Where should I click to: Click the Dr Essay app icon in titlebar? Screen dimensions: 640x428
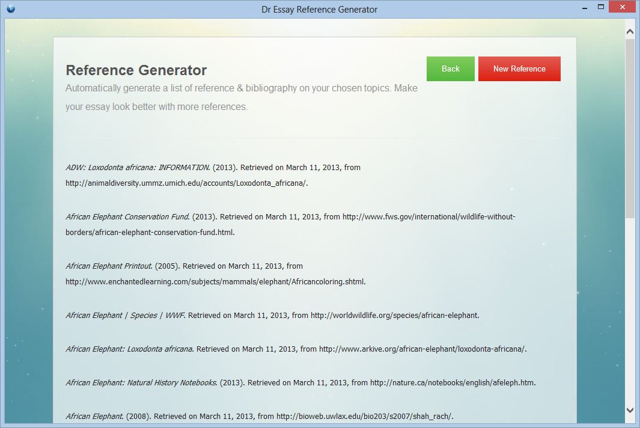click(10, 7)
